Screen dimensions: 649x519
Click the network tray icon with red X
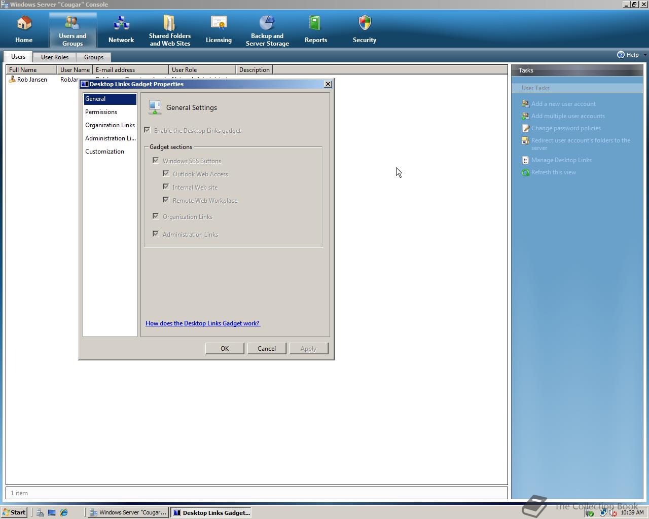(612, 512)
